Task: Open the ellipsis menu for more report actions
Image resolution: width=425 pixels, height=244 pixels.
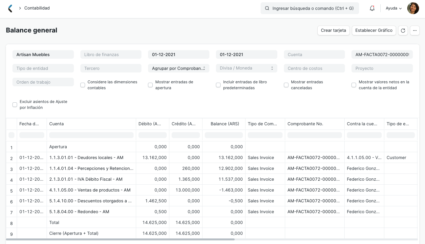Action: (x=415, y=30)
